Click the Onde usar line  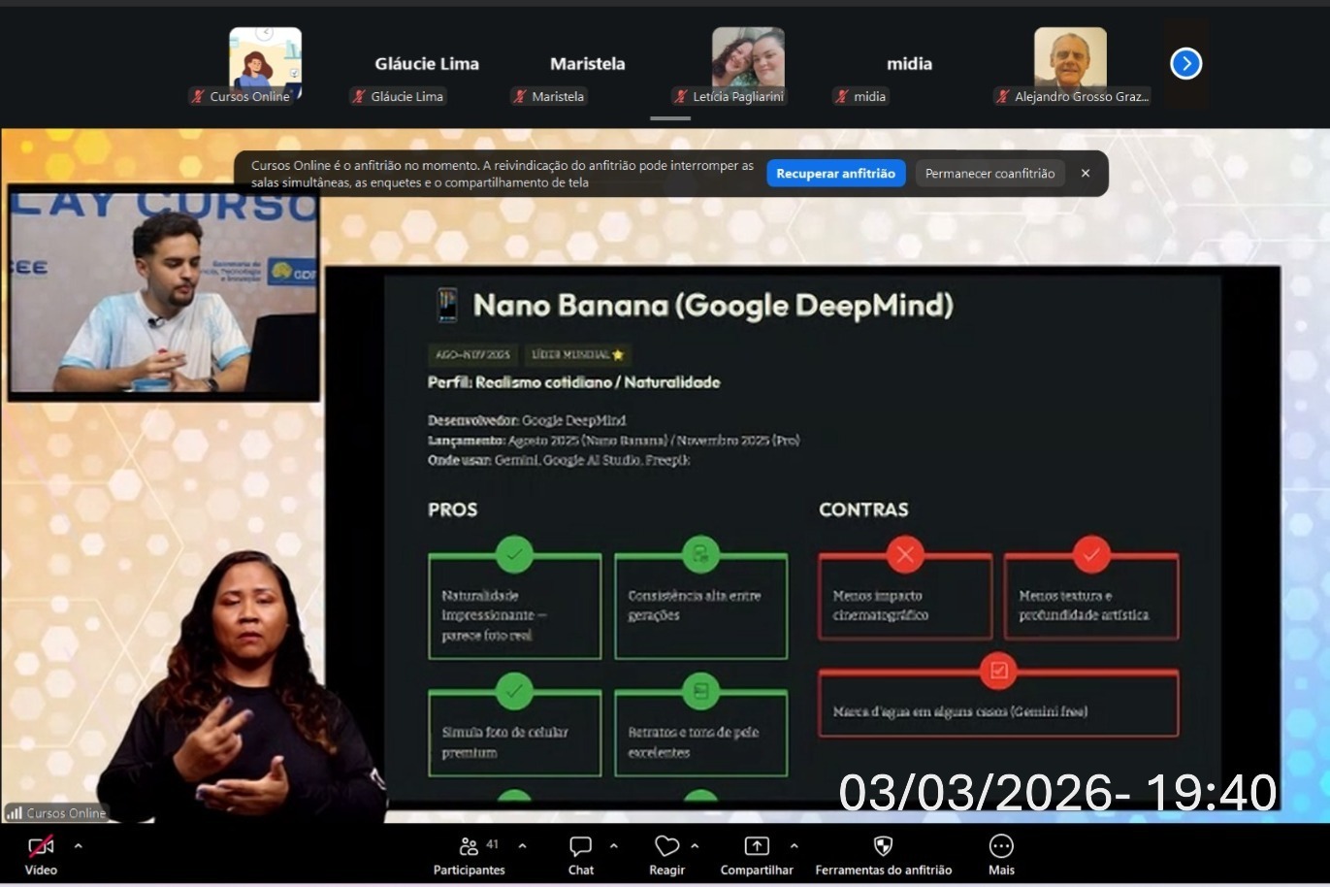pyautogui.click(x=559, y=460)
